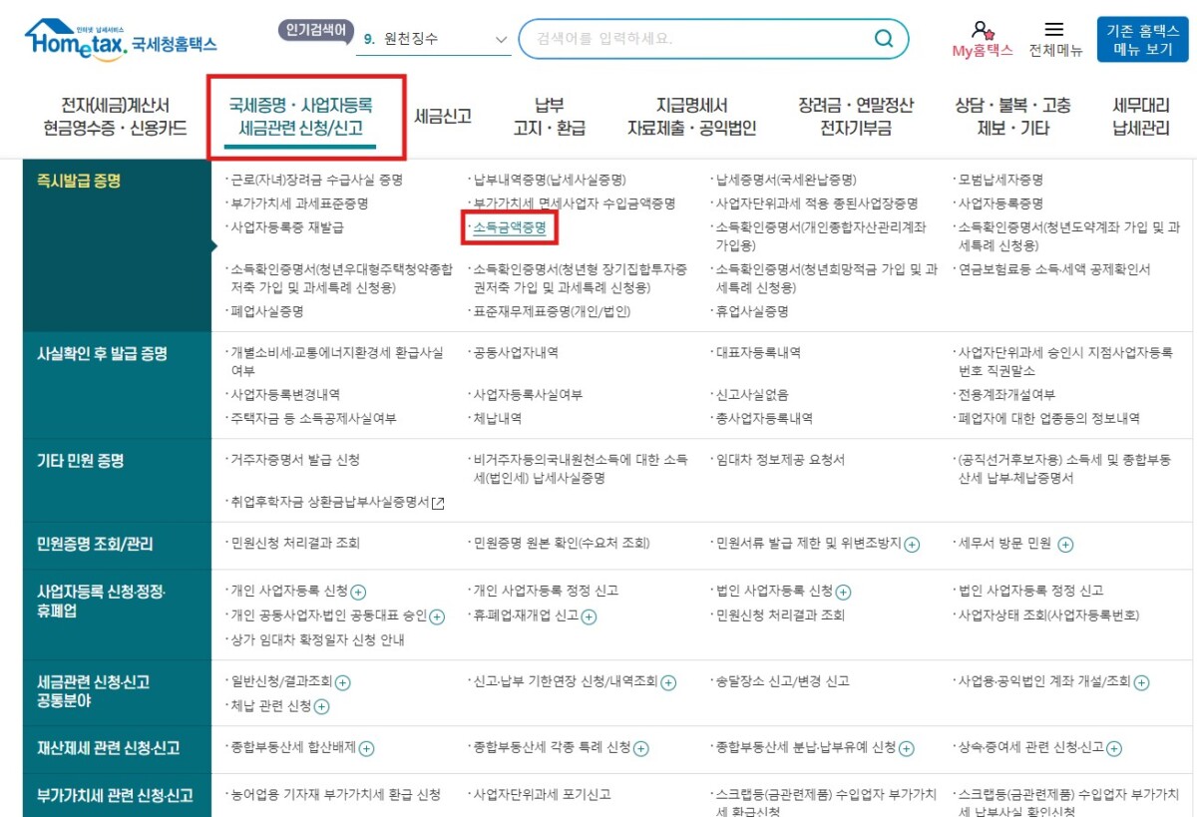
Task: Expand plus icon next to 개인 사업자등록 신청
Action: [359, 592]
